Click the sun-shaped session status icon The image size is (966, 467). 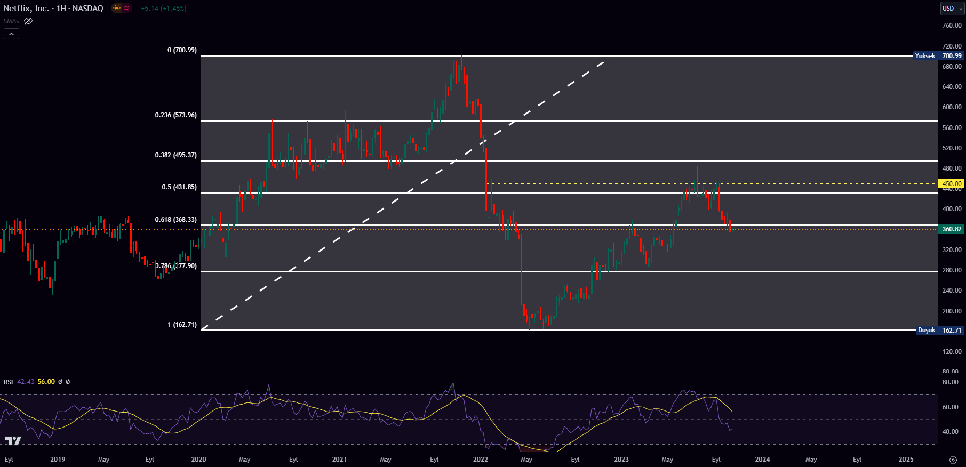(x=116, y=8)
